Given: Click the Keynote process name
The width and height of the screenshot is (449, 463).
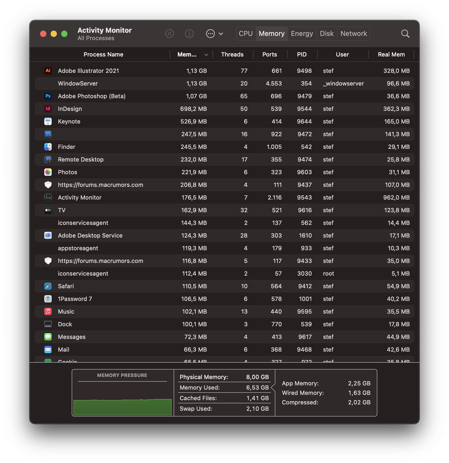Looking at the screenshot, I should (69, 121).
